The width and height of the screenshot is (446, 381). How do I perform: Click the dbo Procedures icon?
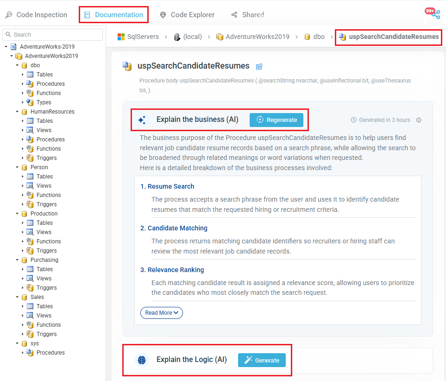30,84
